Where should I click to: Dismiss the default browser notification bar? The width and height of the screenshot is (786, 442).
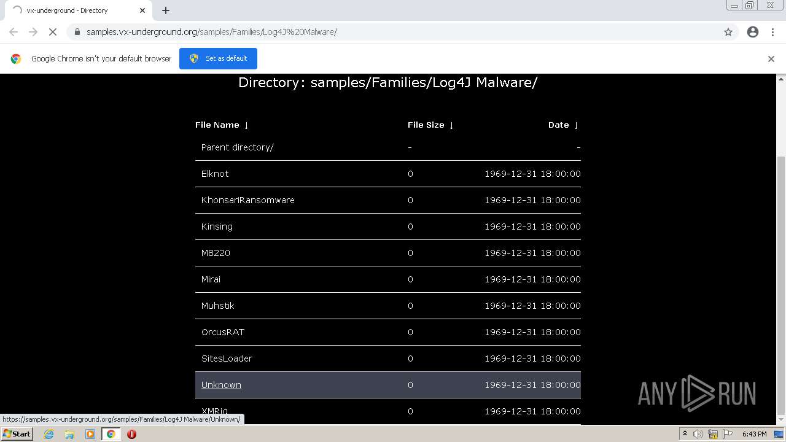click(x=771, y=59)
